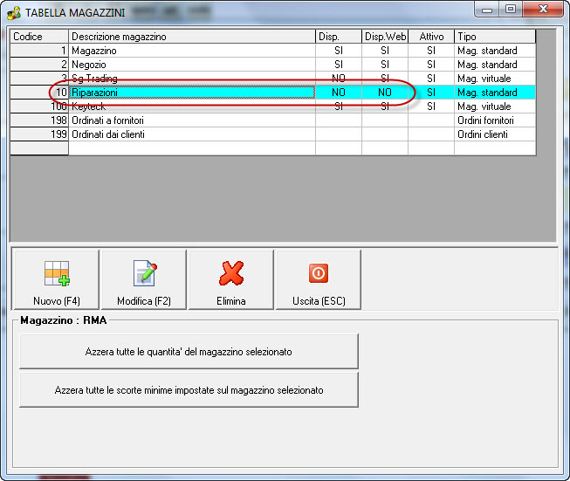The width and height of the screenshot is (570, 481).
Task: Click the 'Nuovo (F4)' button label
Action: 57,301
